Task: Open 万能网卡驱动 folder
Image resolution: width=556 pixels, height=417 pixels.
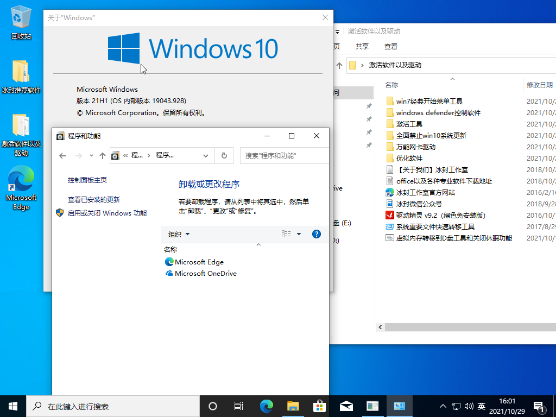Action: tap(410, 147)
